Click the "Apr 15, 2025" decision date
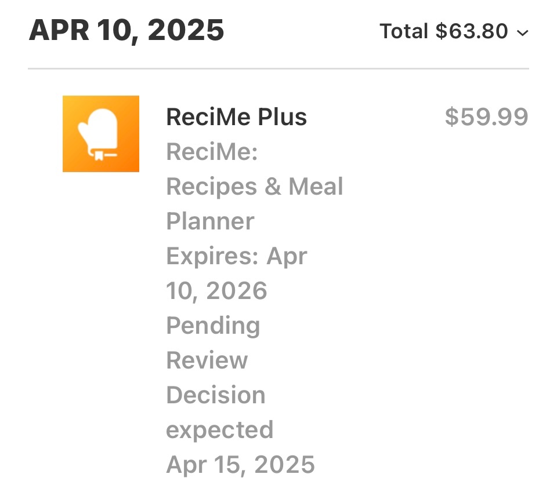Screen dimensions: 557x485 pyautogui.click(x=240, y=464)
